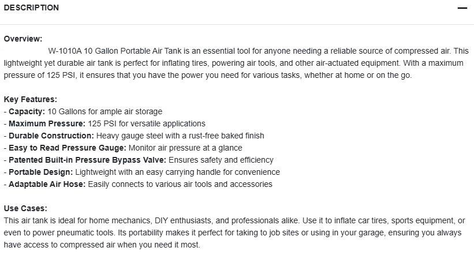This screenshot has width=474, height=255.
Task: Click the Overview heading
Action: 23,39
